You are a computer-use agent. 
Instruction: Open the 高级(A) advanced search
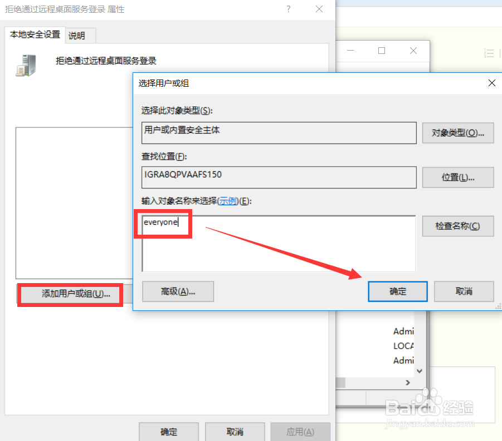[x=178, y=291]
